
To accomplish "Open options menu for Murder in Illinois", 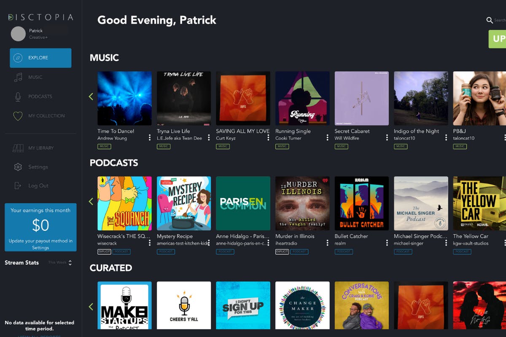I will pos(328,243).
